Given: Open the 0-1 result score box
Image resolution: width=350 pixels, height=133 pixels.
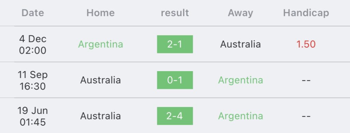Looking at the screenshot, I should 175,80.
